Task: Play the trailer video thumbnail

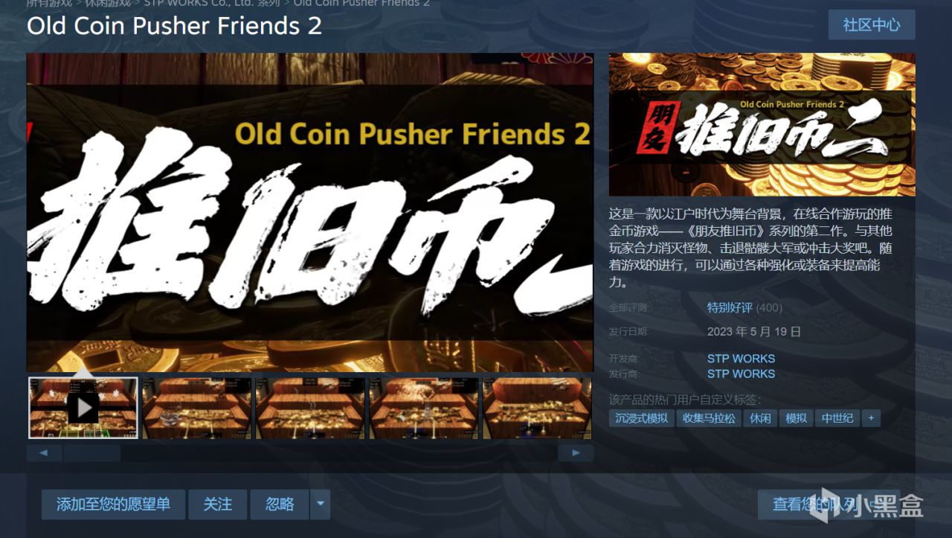Action: point(83,408)
